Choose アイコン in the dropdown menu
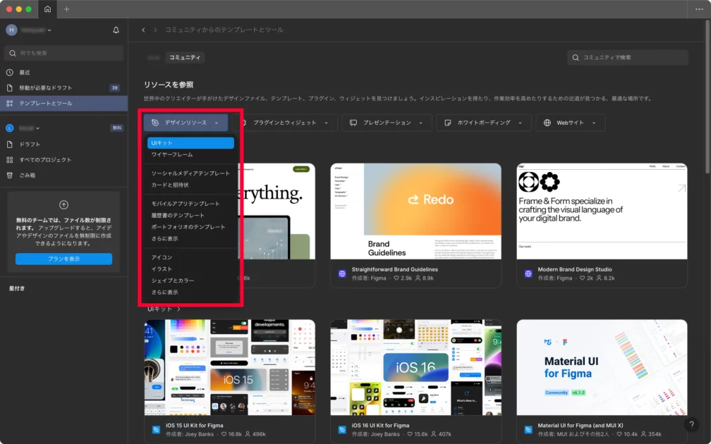Screen dimensions: 711x444 tap(162, 257)
